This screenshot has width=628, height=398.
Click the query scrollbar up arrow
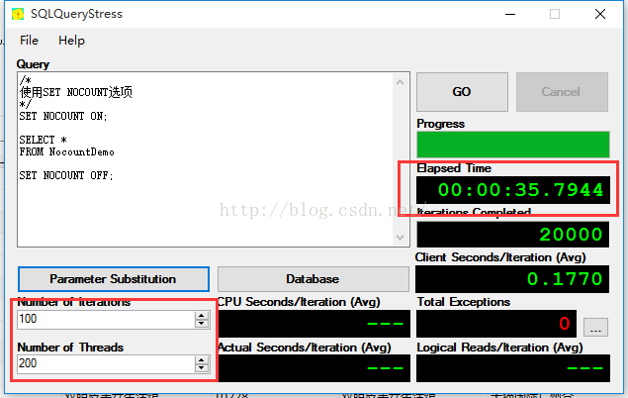pos(400,82)
